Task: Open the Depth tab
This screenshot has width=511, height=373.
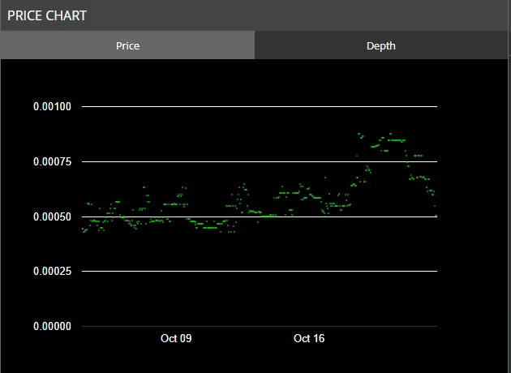Action: (381, 45)
